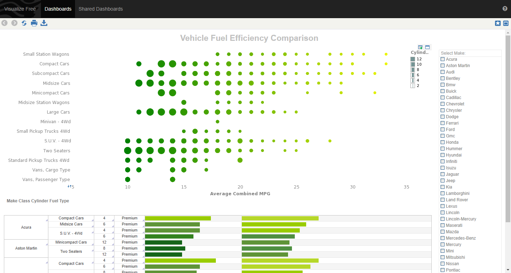The height and width of the screenshot is (273, 511).
Task: Toggle sort order icon beside the axis
Action: point(70,186)
